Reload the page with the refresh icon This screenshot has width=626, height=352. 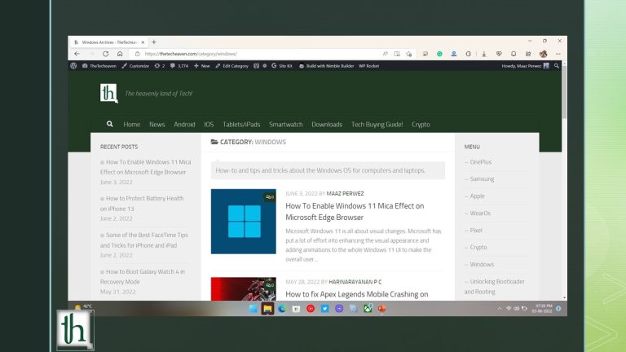[x=105, y=54]
